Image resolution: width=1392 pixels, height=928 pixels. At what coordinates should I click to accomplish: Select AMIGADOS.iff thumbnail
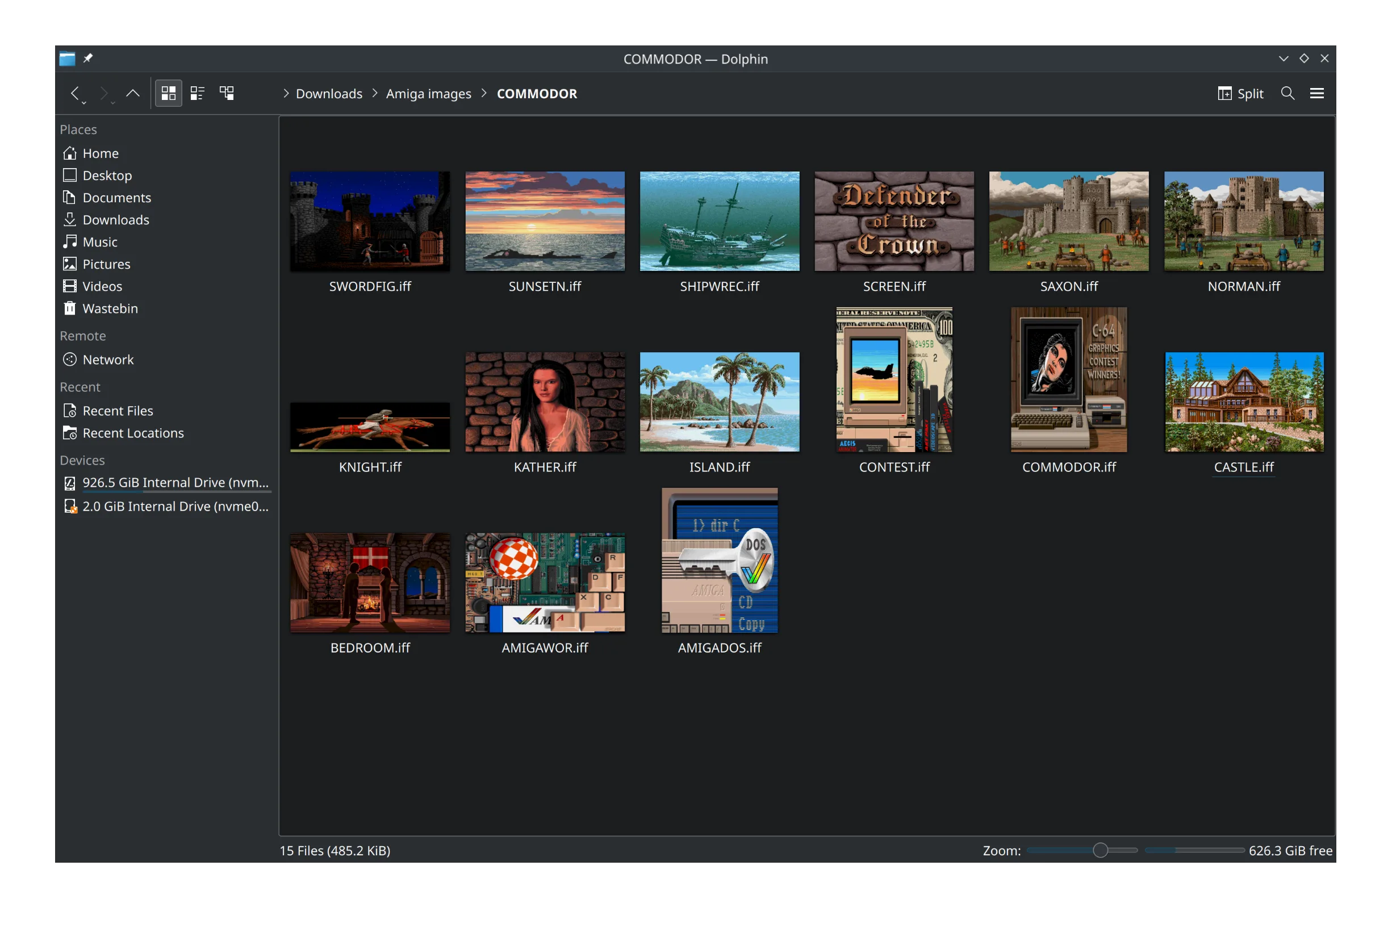point(720,561)
